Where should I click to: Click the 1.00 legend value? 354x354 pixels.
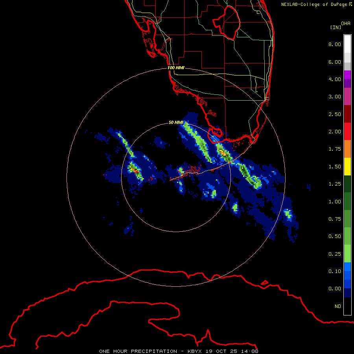[x=335, y=202]
